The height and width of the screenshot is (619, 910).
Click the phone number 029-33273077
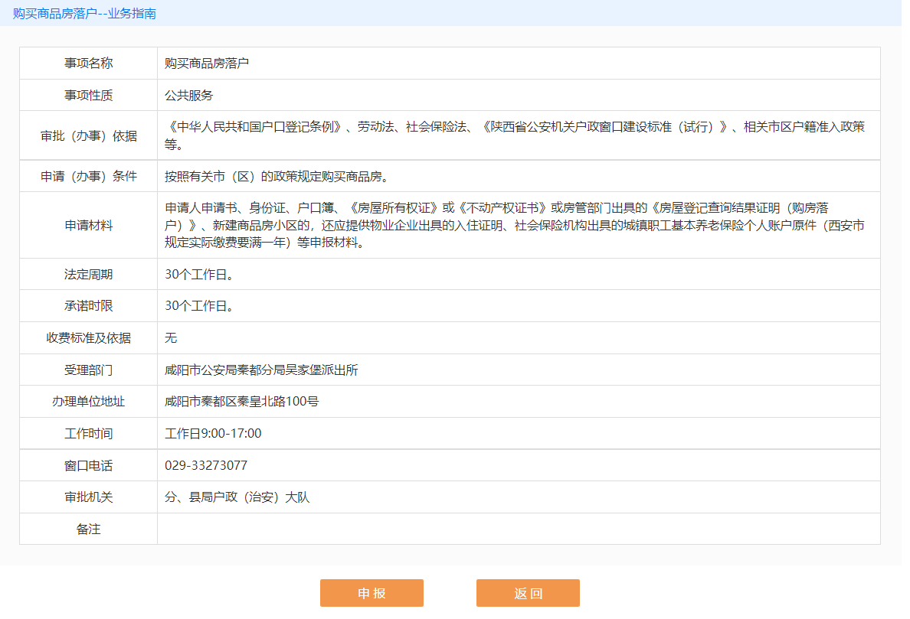click(206, 466)
